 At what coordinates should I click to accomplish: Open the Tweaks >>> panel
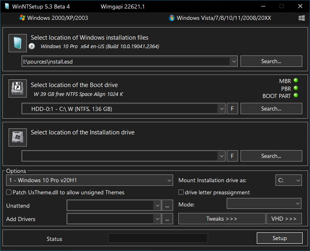pyautogui.click(x=222, y=219)
